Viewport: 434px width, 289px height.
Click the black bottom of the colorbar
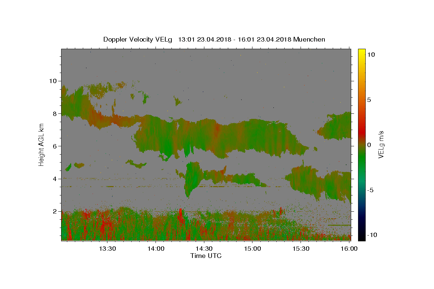click(361, 238)
